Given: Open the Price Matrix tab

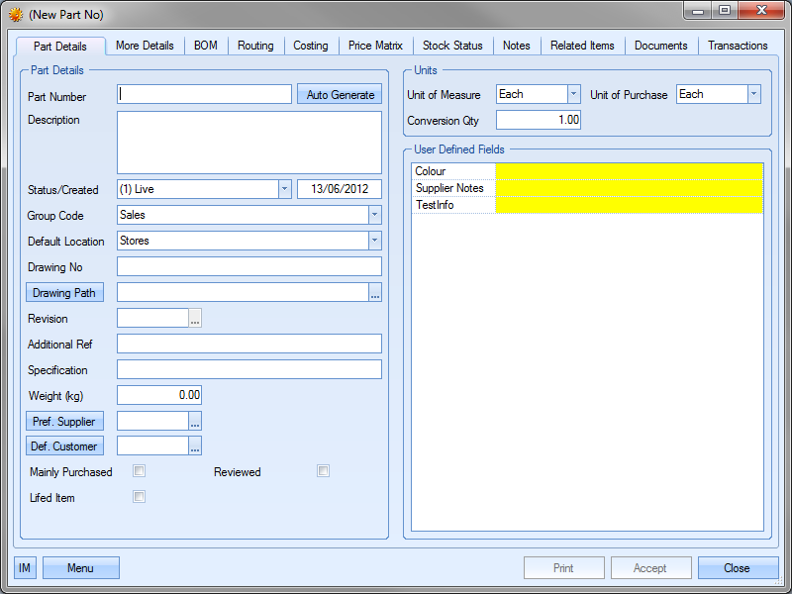Looking at the screenshot, I should [375, 46].
